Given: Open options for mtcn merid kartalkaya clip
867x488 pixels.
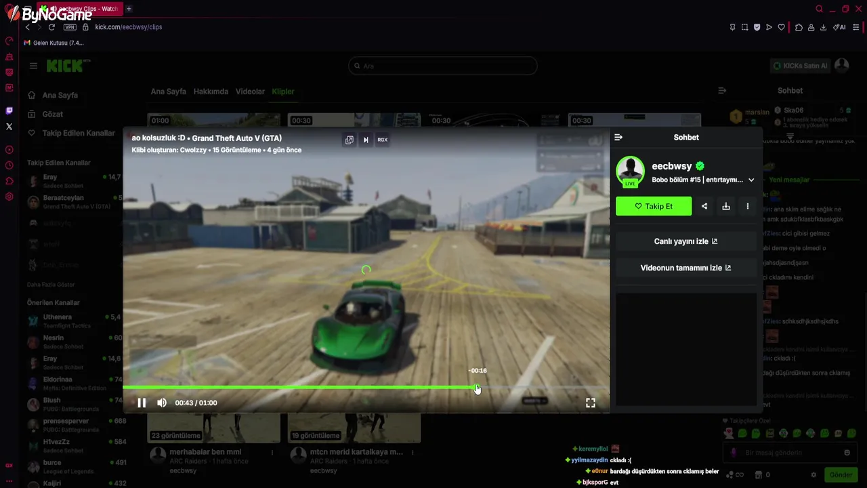Looking at the screenshot, I should (413, 452).
